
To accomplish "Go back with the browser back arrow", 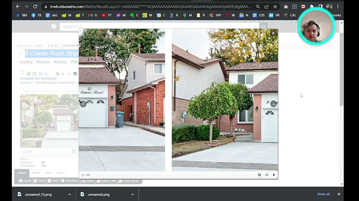I will coord(17,6).
